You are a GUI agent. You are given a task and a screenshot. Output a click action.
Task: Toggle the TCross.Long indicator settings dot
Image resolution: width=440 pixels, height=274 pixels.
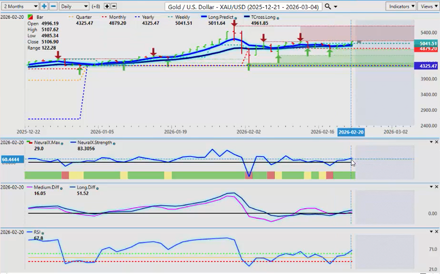click(x=278, y=17)
